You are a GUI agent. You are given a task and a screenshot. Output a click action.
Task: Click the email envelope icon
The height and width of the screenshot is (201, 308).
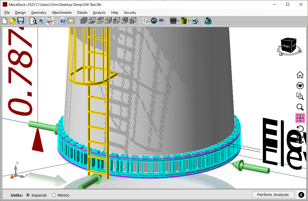71,21
